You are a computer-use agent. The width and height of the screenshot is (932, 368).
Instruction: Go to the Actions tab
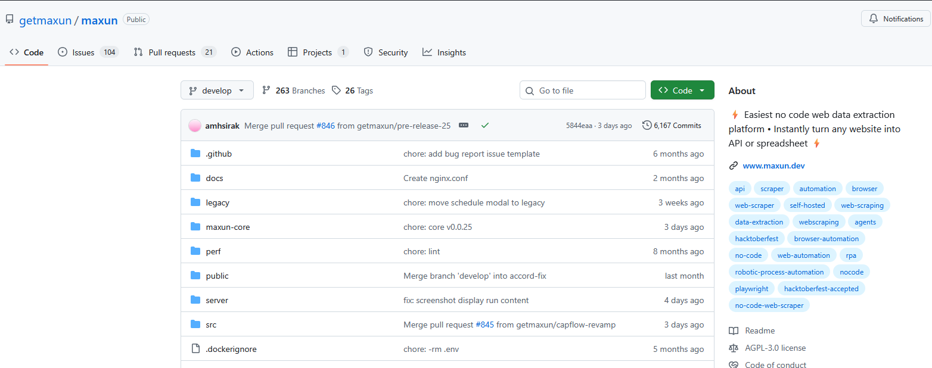253,52
